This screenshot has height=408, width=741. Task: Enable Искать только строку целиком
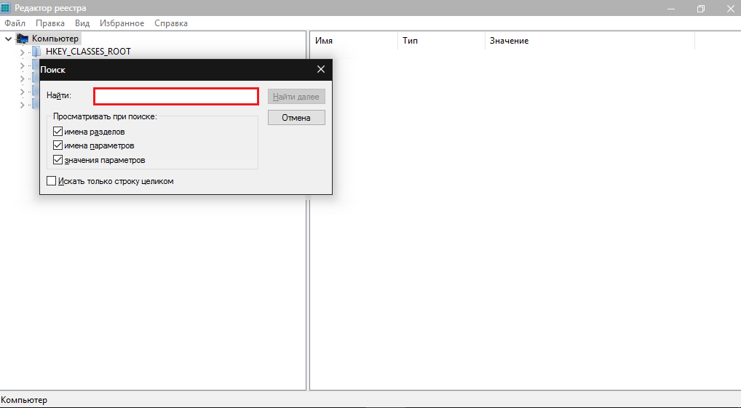click(52, 181)
